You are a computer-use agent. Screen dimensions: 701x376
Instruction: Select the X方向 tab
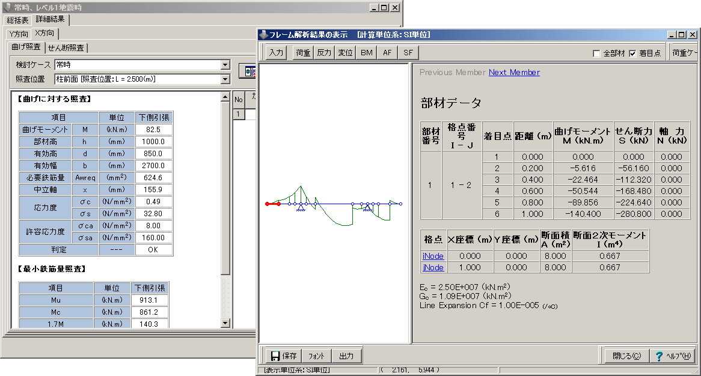pos(44,33)
